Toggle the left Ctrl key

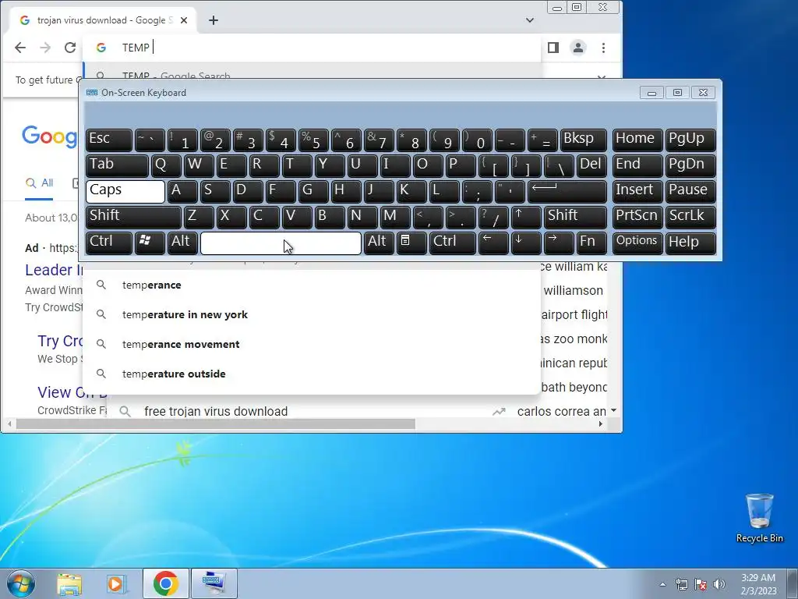tap(109, 243)
